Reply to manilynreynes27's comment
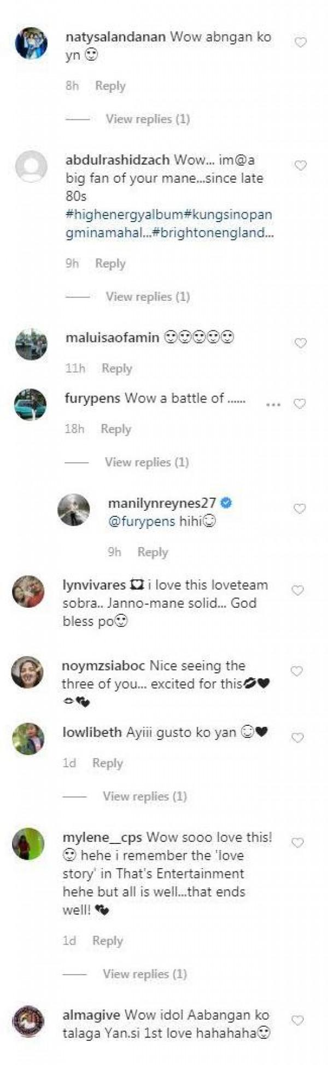The height and width of the screenshot is (1065, 328). tap(153, 552)
